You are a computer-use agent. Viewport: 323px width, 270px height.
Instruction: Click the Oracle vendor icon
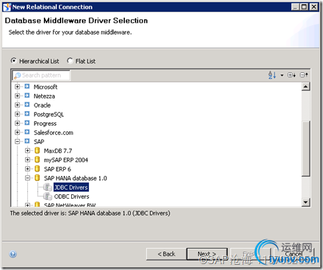coord(27,104)
